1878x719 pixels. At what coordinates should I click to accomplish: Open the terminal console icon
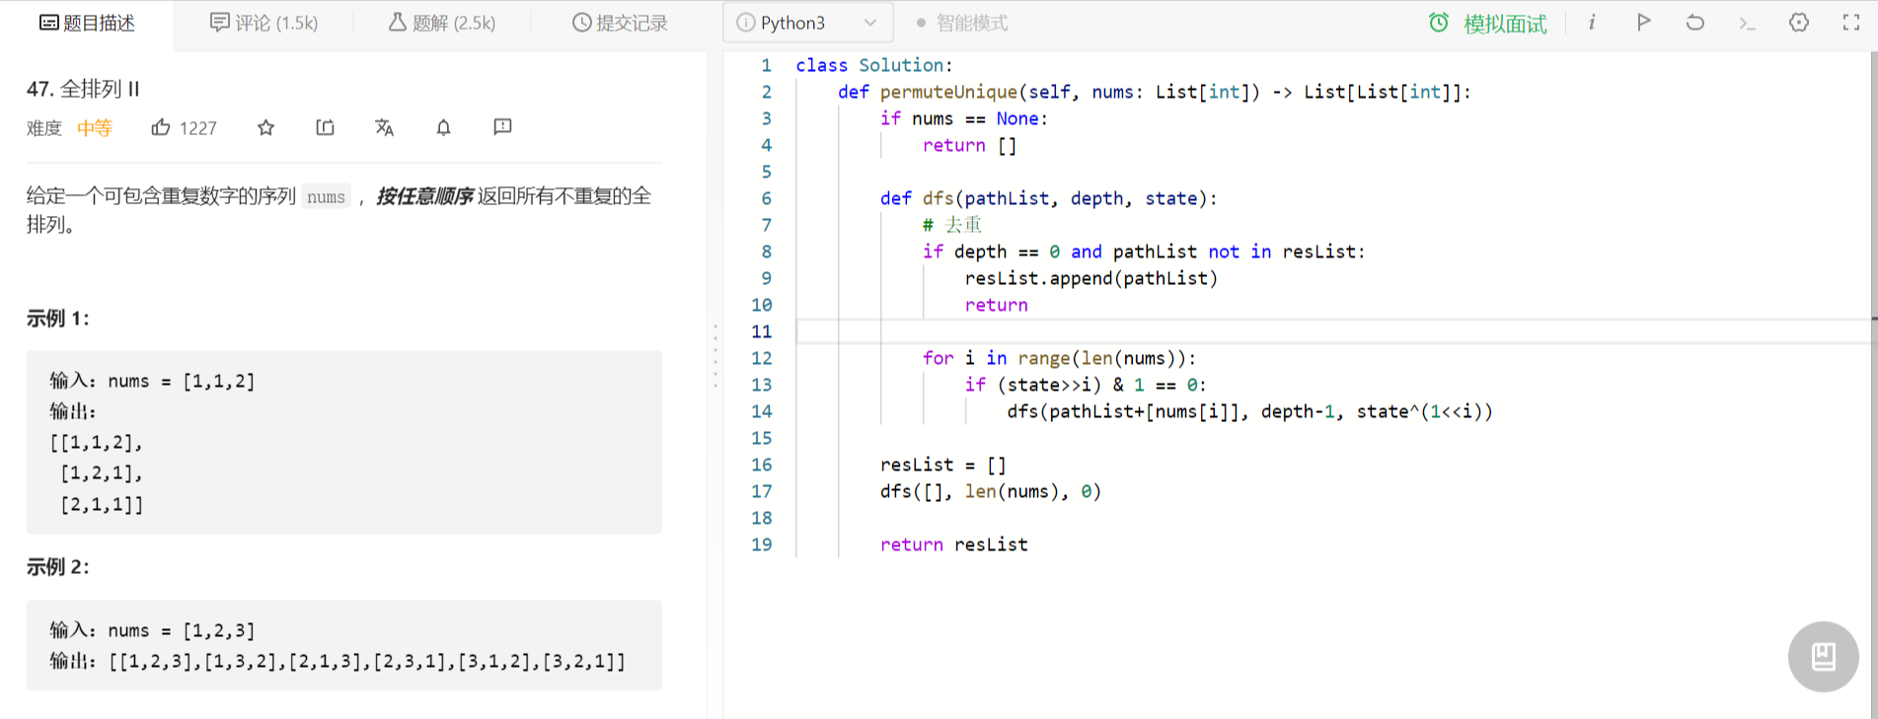tap(1747, 23)
